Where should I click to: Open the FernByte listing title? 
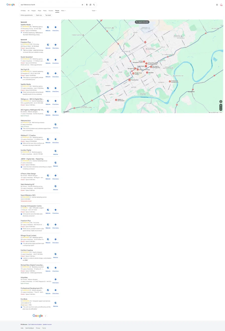pos(24,299)
